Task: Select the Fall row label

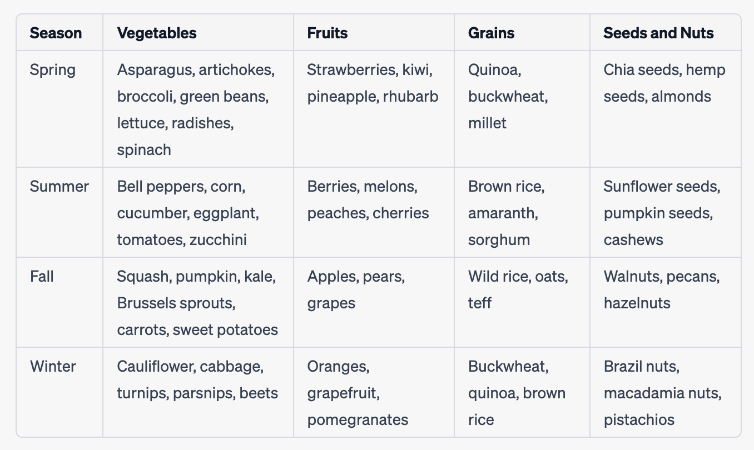Action: pyautogui.click(x=42, y=276)
